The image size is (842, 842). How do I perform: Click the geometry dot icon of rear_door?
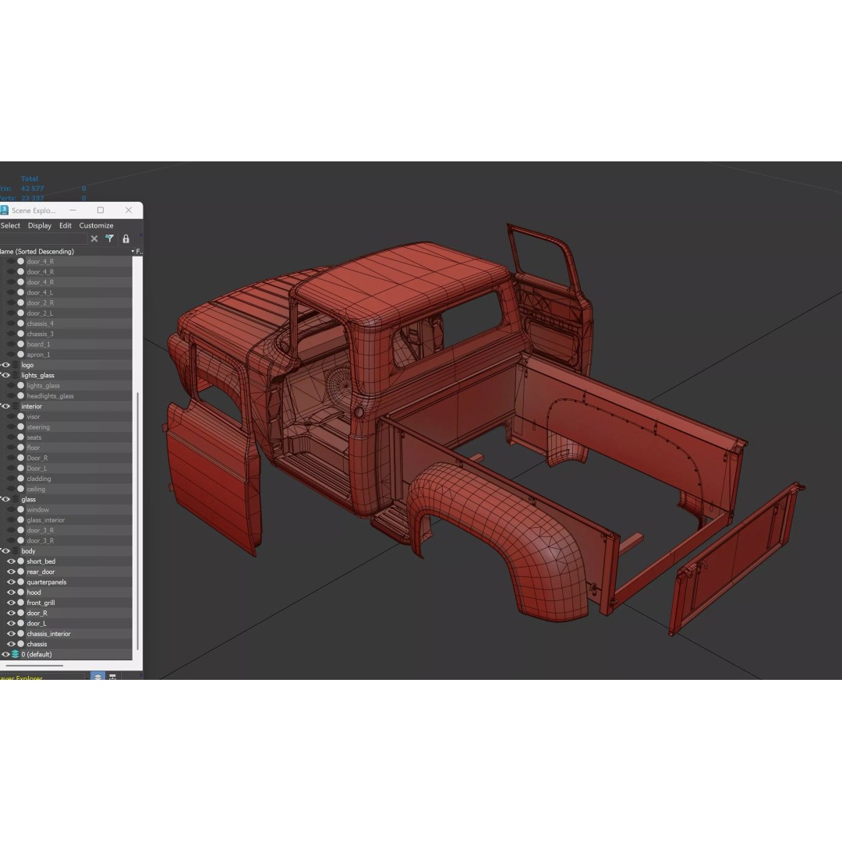(x=20, y=571)
